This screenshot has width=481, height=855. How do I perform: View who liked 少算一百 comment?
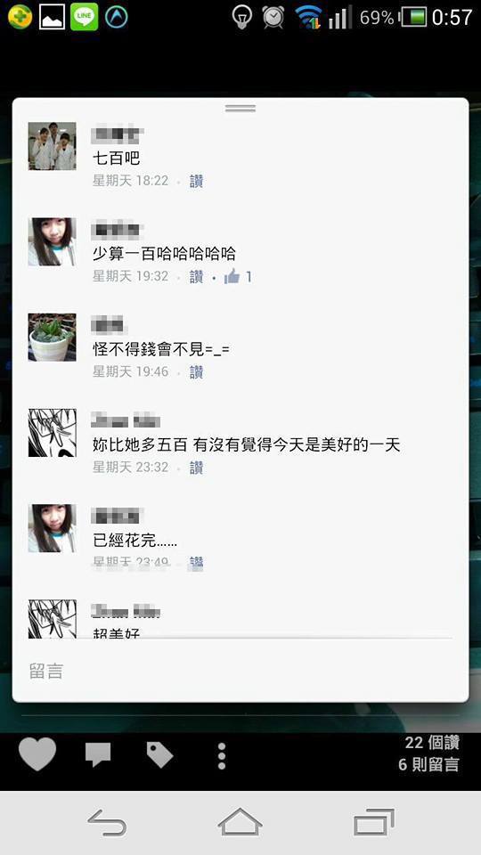click(238, 276)
